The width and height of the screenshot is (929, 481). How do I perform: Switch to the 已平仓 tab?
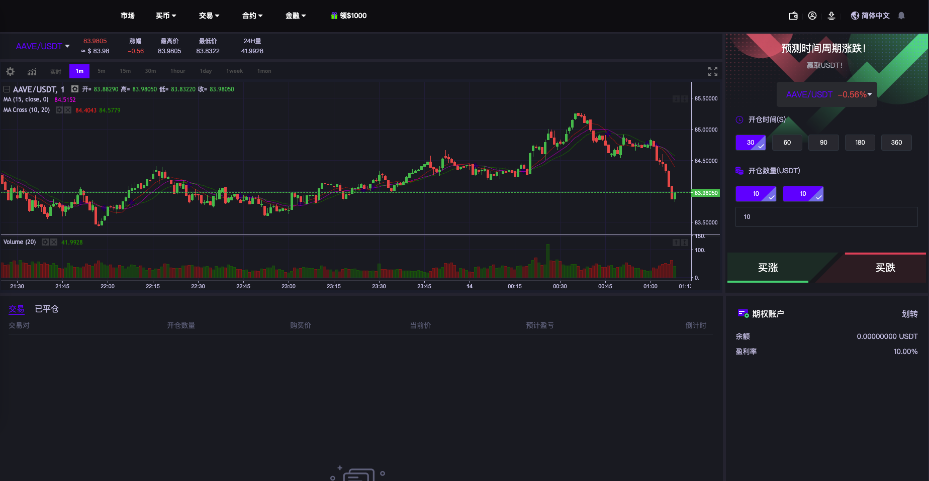tap(47, 309)
